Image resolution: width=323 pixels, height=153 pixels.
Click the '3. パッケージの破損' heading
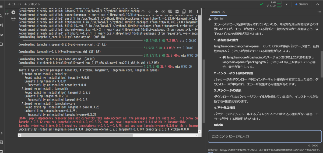pos(228,90)
